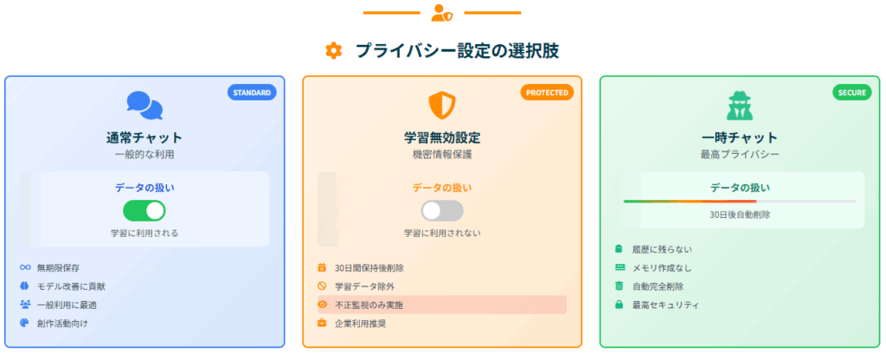Screen dimensions: 886x353
Task: Click the infinity icon next to 無期限保存
Action: click(x=25, y=267)
